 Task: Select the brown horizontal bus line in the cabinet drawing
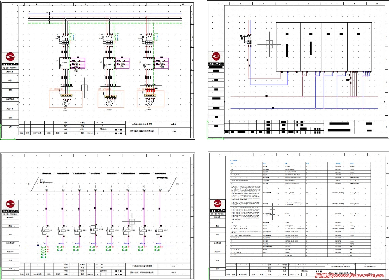(304, 97)
